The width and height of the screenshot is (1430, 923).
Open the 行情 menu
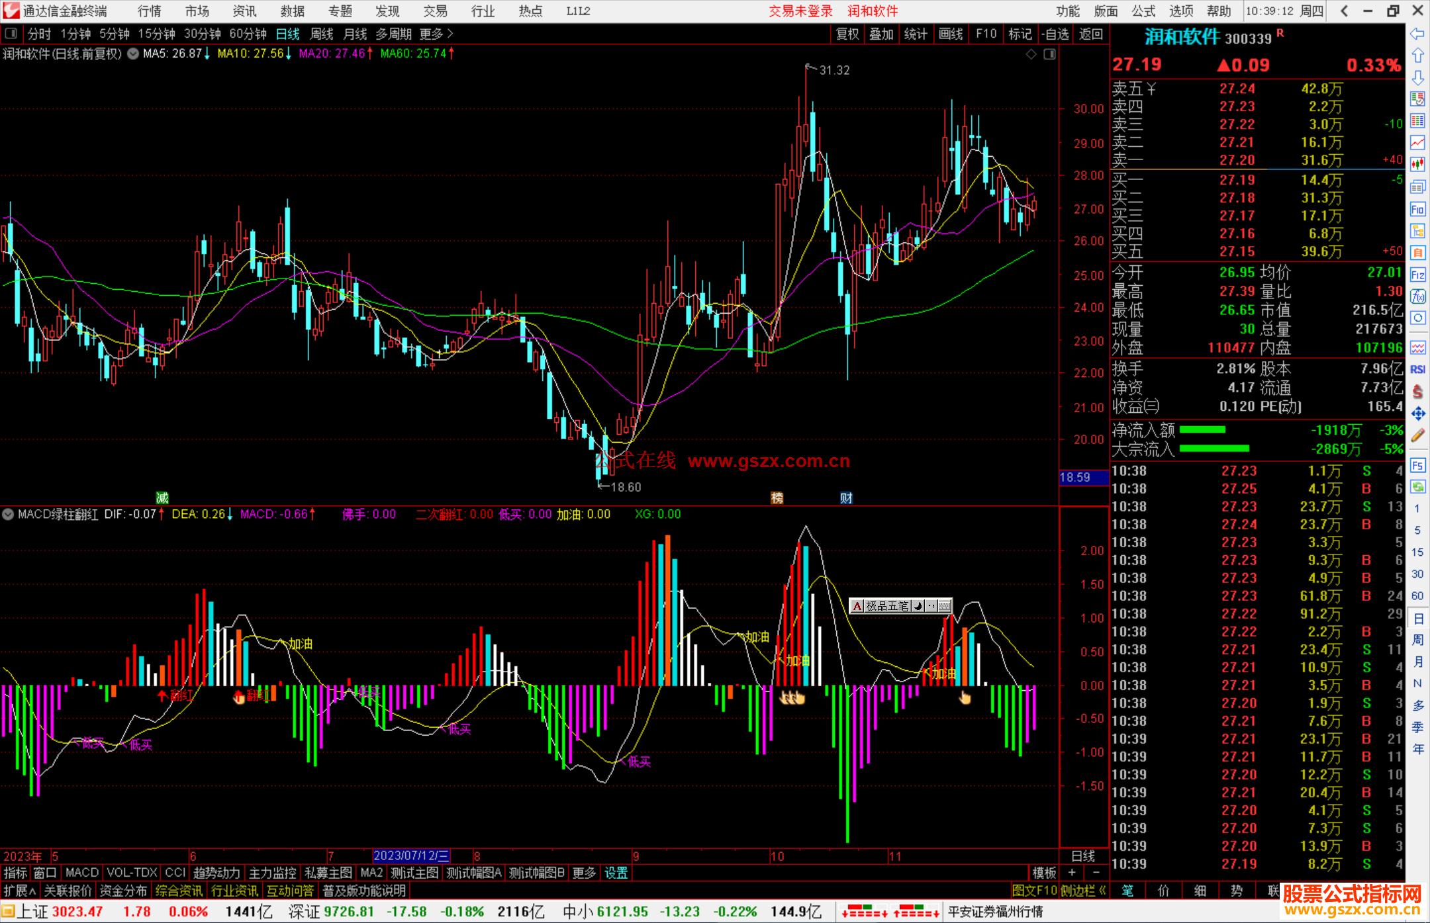click(150, 11)
